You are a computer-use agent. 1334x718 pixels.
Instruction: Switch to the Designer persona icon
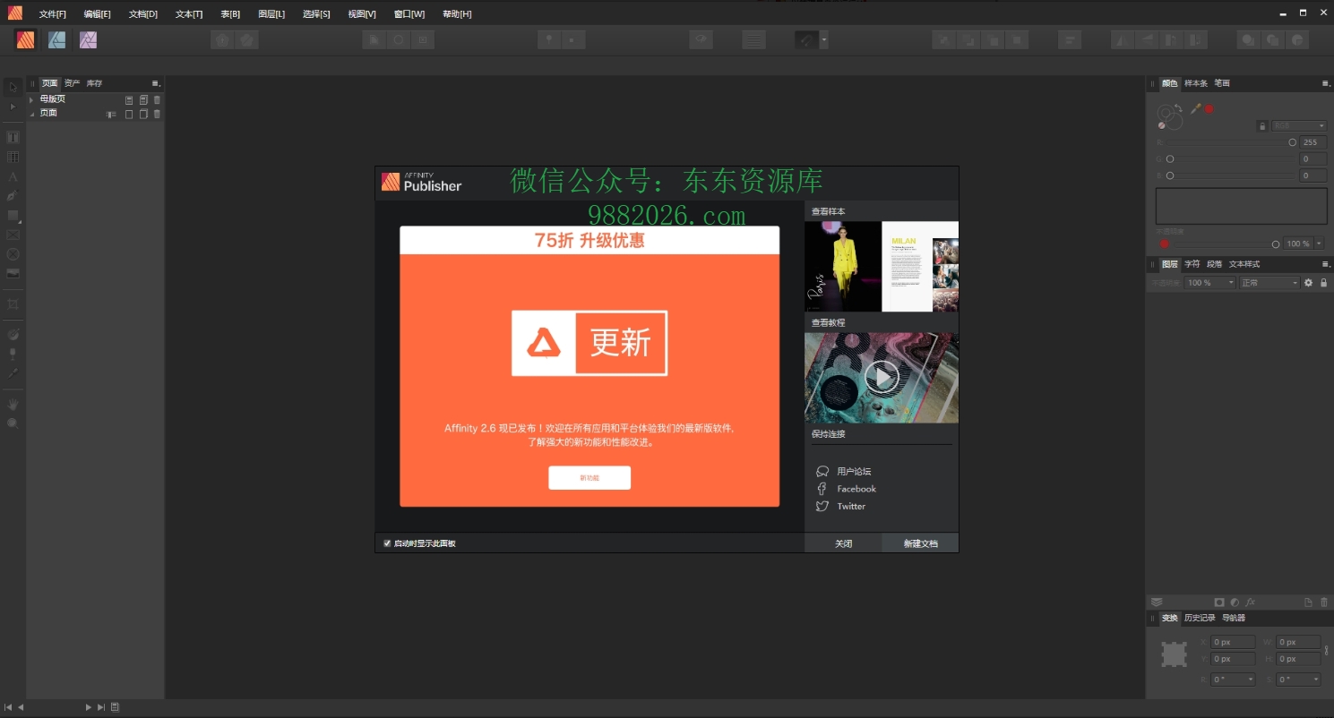[56, 39]
